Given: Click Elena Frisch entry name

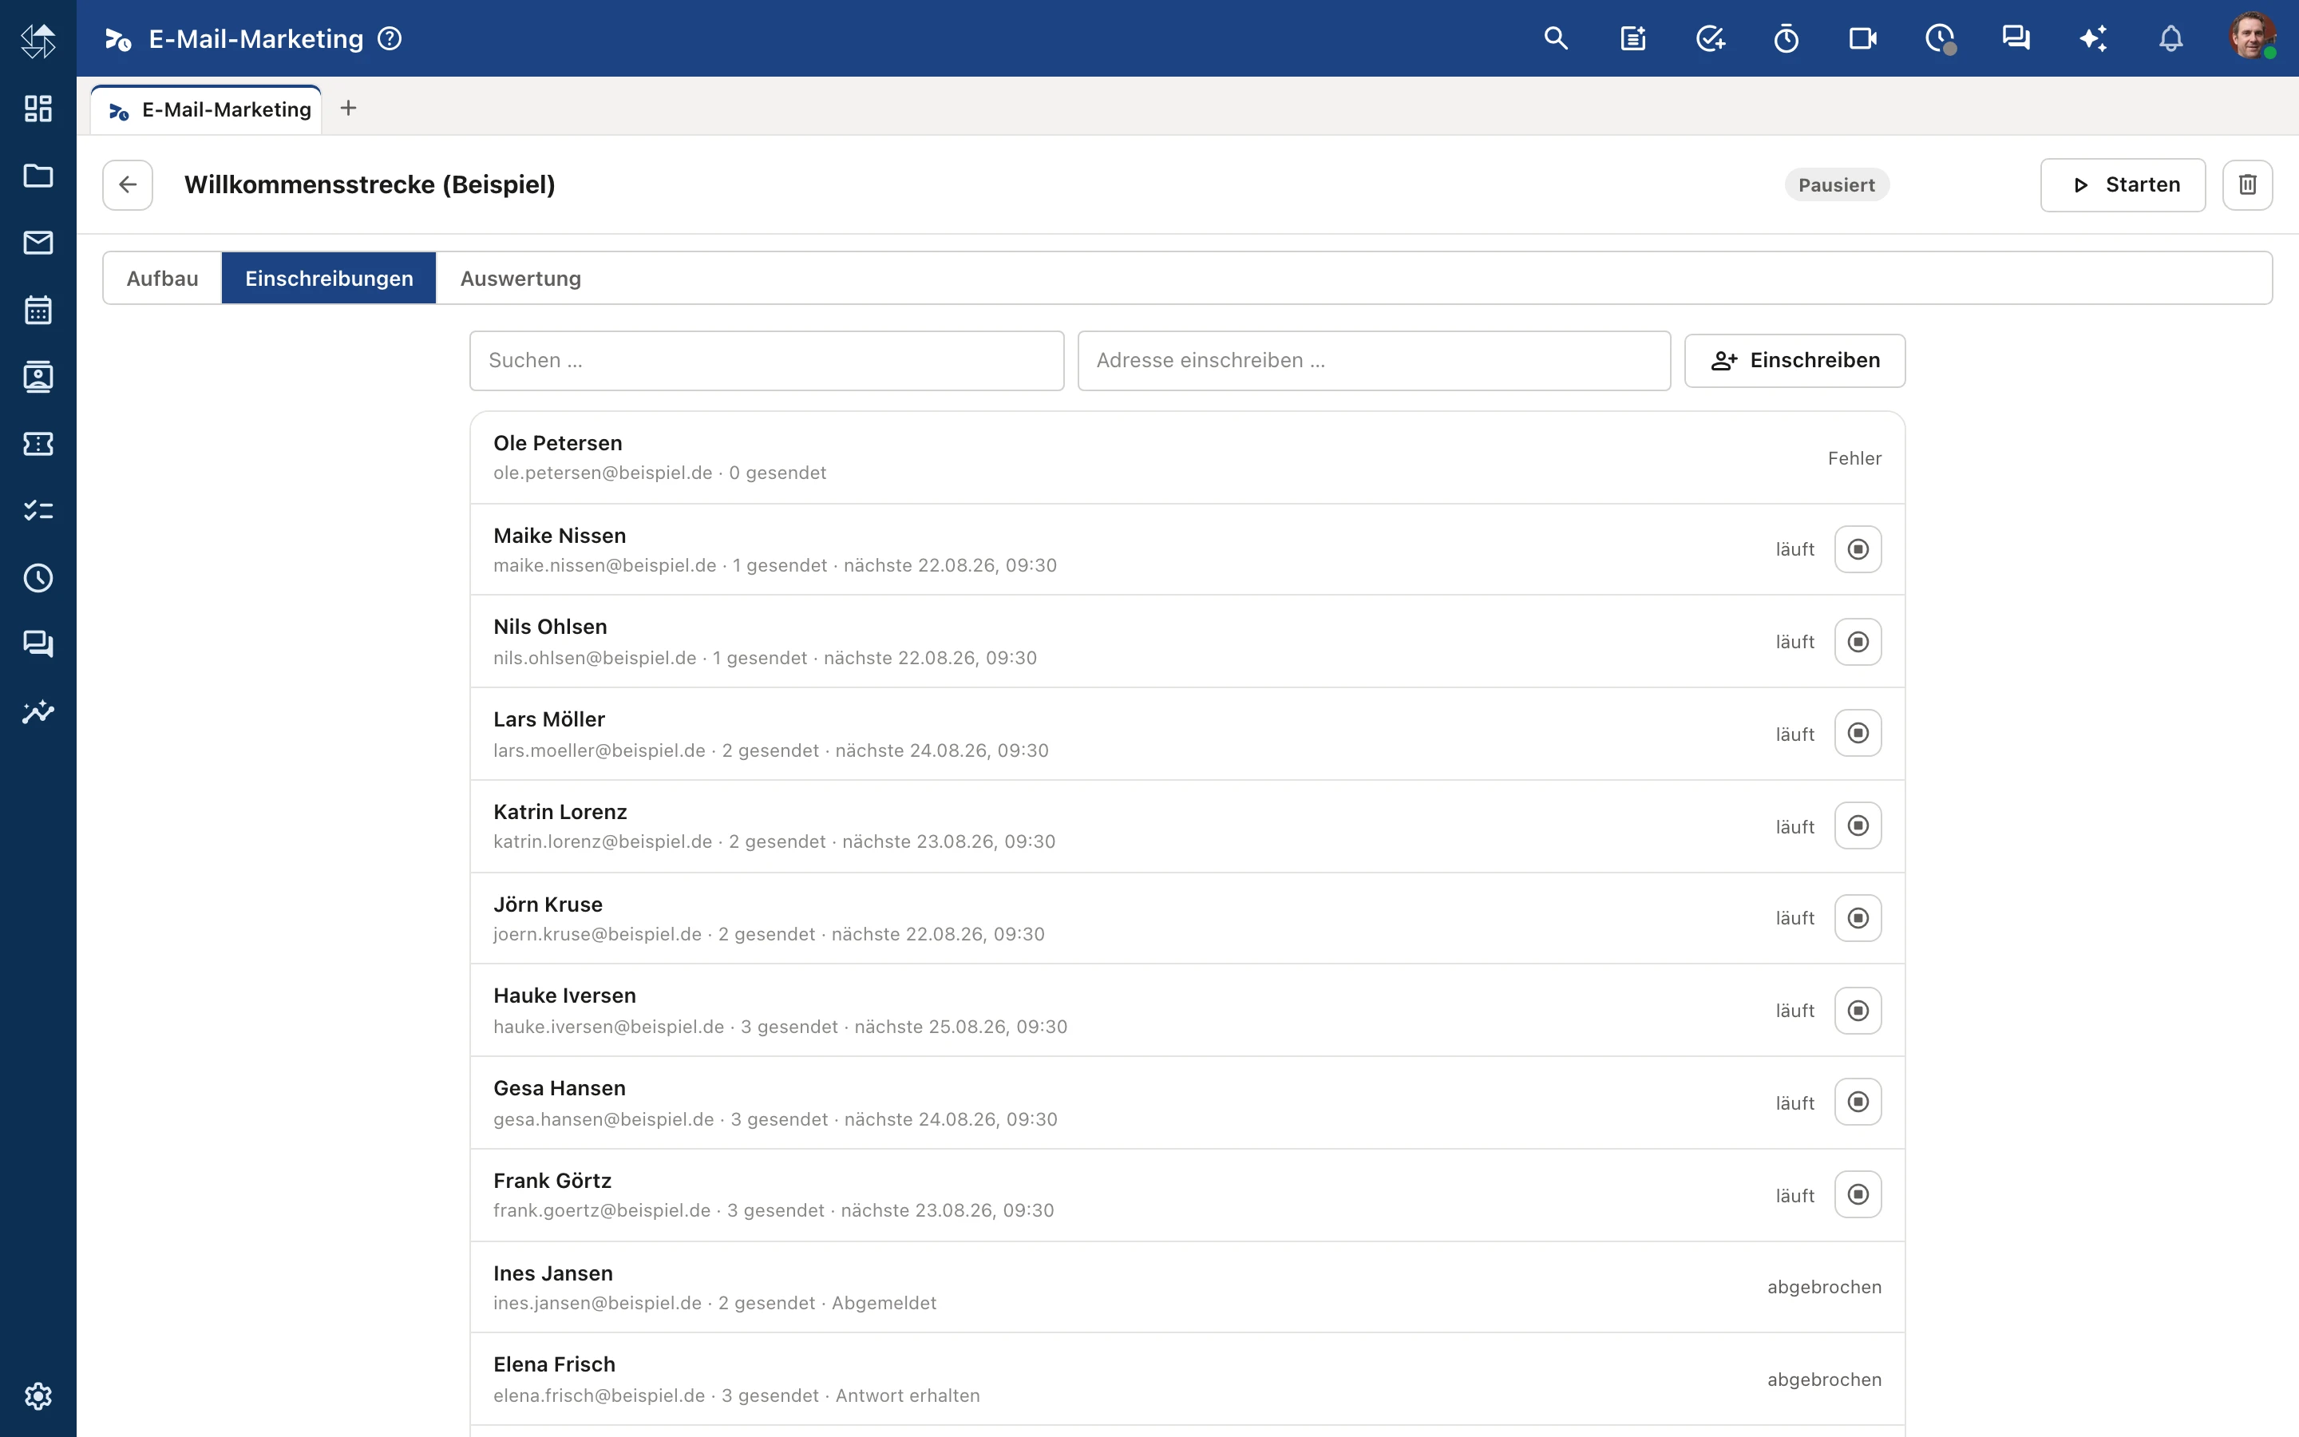Looking at the screenshot, I should [x=554, y=1364].
